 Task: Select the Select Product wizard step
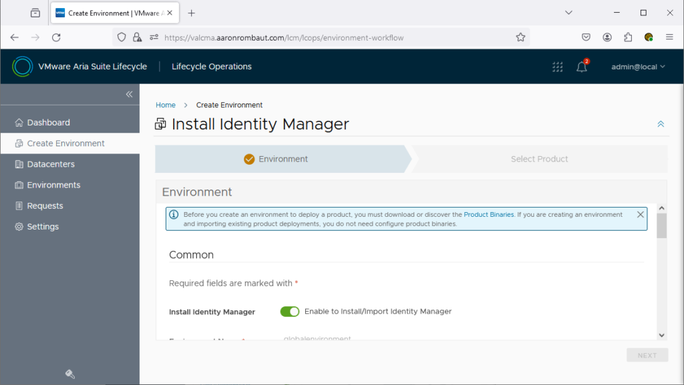(539, 159)
